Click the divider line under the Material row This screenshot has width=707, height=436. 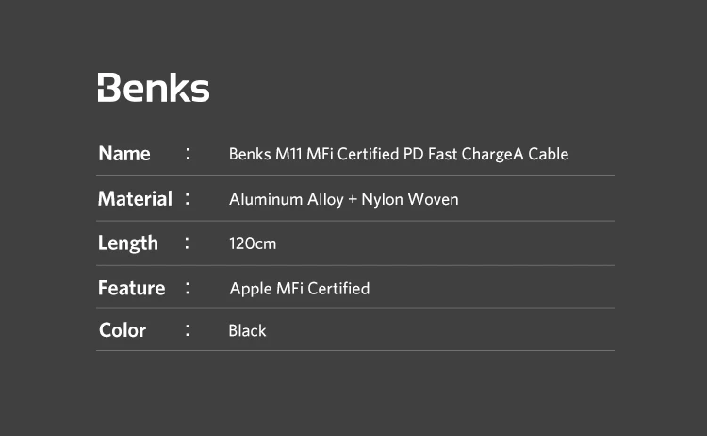pos(355,221)
